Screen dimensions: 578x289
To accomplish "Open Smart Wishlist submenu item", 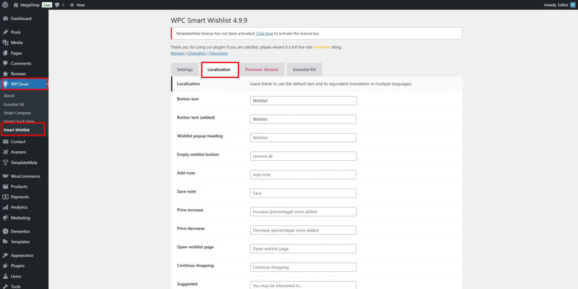I will pos(16,130).
